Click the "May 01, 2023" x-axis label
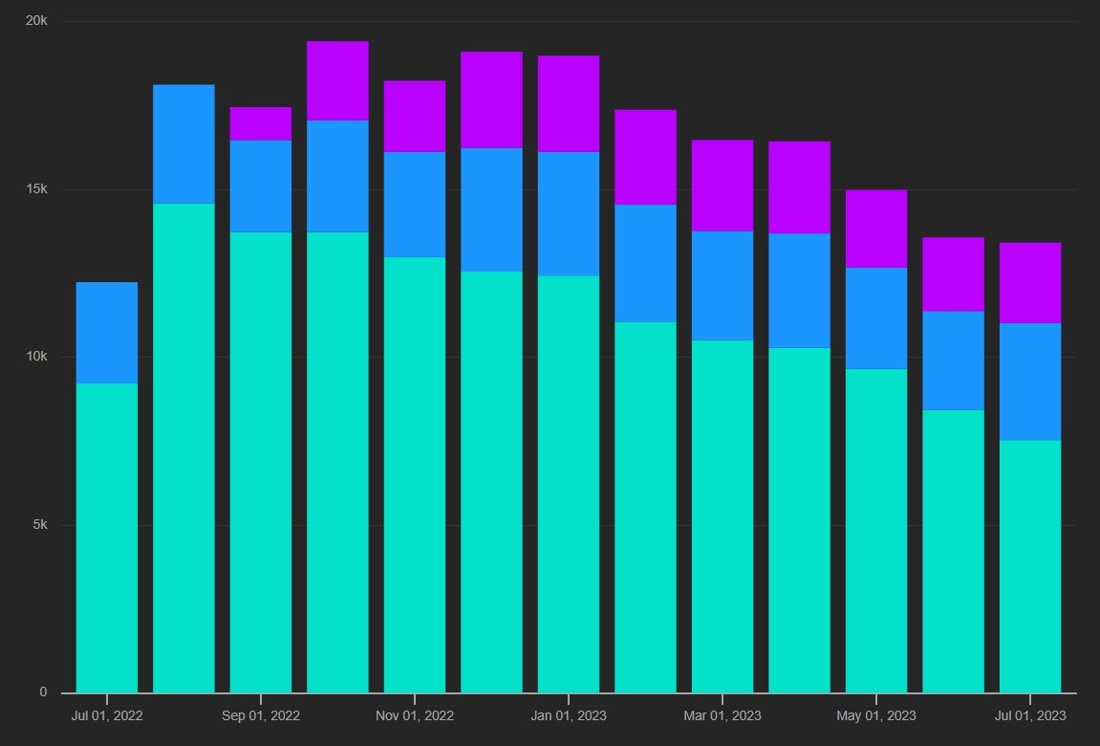Viewport: 1100px width, 746px height. pyautogui.click(x=876, y=715)
